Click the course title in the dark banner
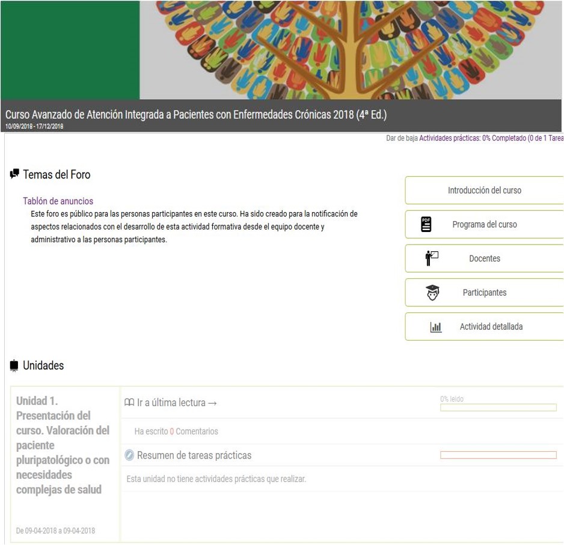The width and height of the screenshot is (564, 545). (195, 114)
